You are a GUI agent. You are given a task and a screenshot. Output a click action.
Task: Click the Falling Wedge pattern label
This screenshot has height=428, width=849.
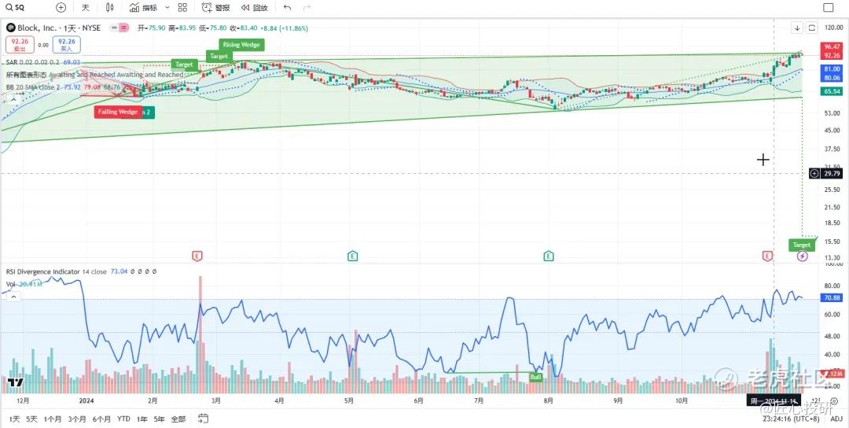click(117, 113)
